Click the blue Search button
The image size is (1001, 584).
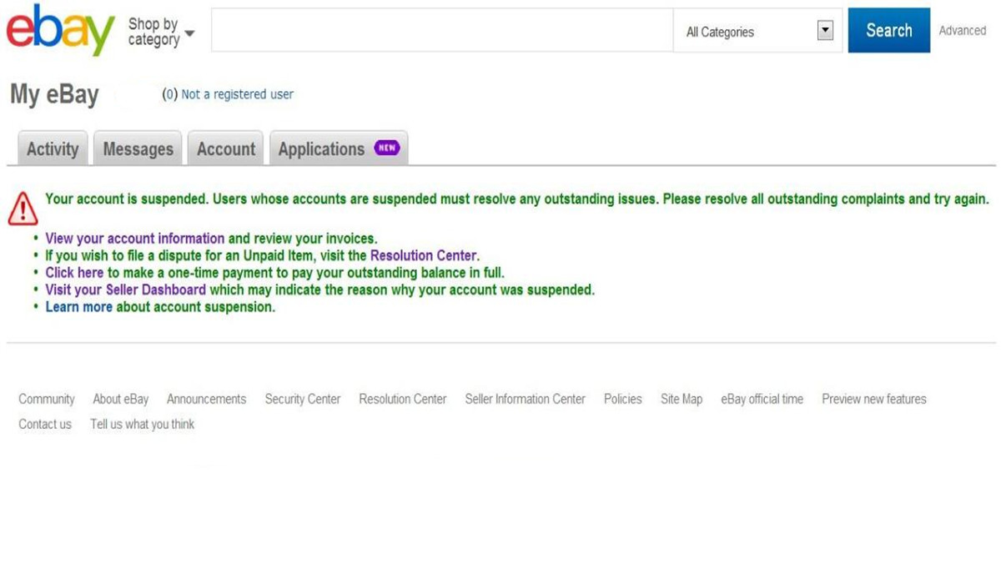[888, 31]
